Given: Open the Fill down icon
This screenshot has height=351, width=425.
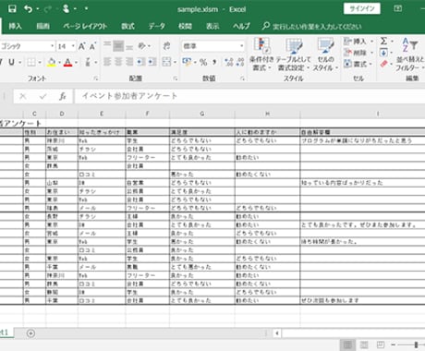Looking at the screenshot, I should [x=383, y=53].
